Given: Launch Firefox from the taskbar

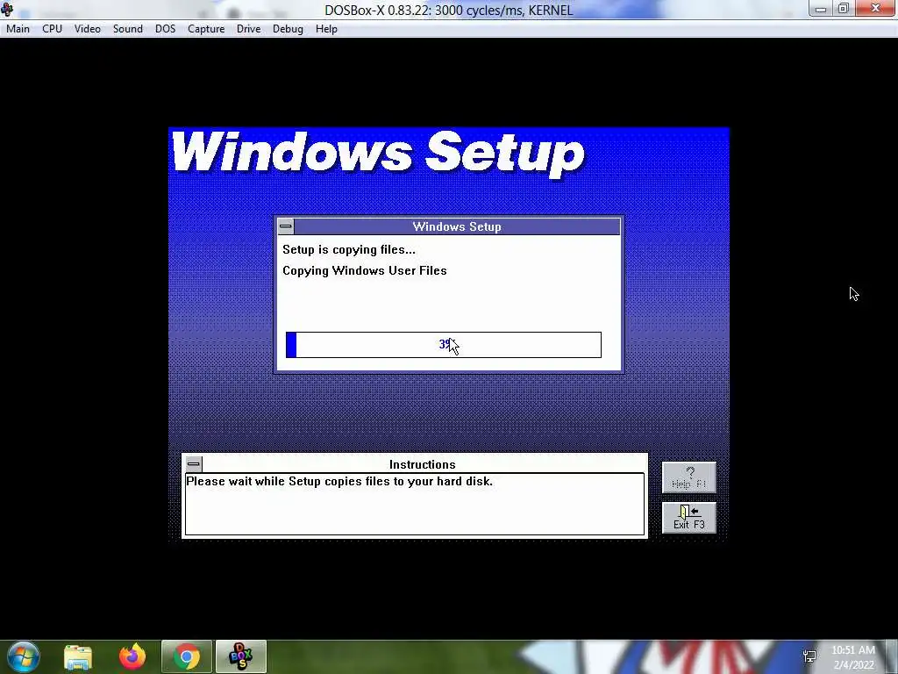Looking at the screenshot, I should 132,656.
